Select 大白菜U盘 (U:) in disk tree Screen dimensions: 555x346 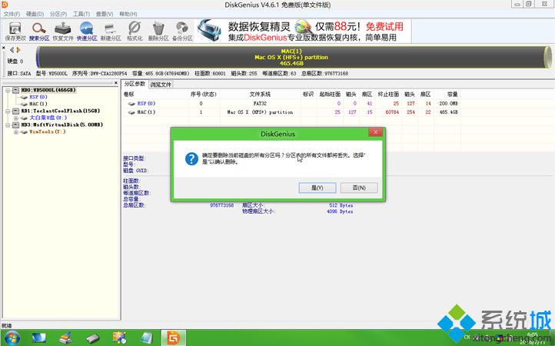(48, 118)
